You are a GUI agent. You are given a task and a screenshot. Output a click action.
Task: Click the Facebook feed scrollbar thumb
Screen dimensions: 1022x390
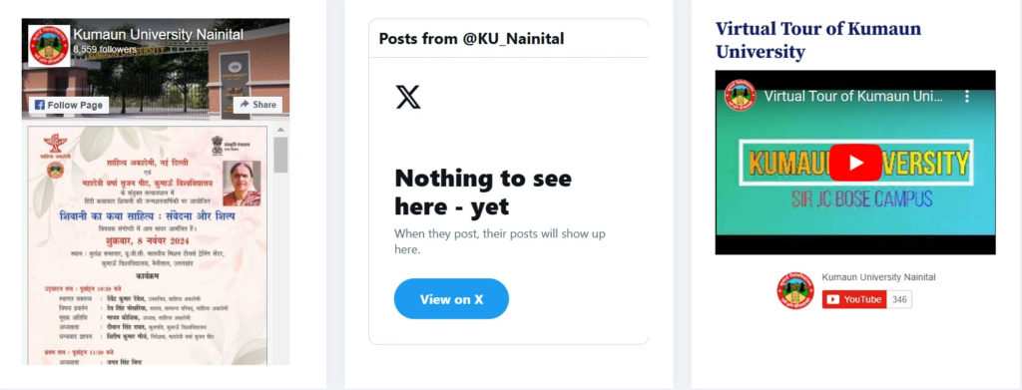(280, 155)
